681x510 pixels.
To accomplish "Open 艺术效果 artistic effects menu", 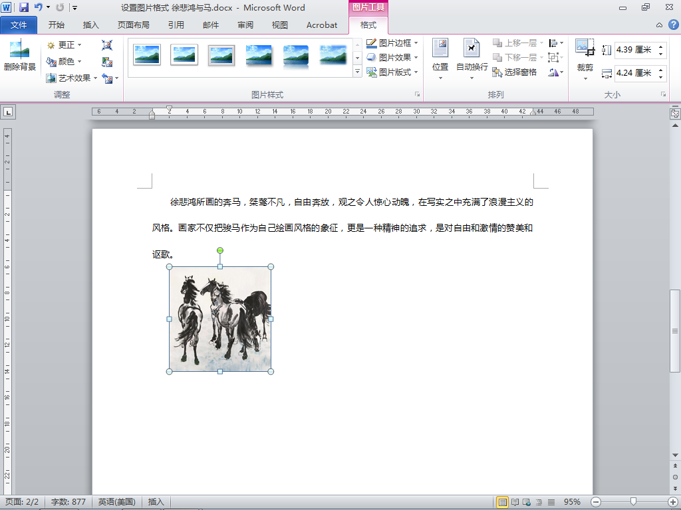I will (x=72, y=78).
